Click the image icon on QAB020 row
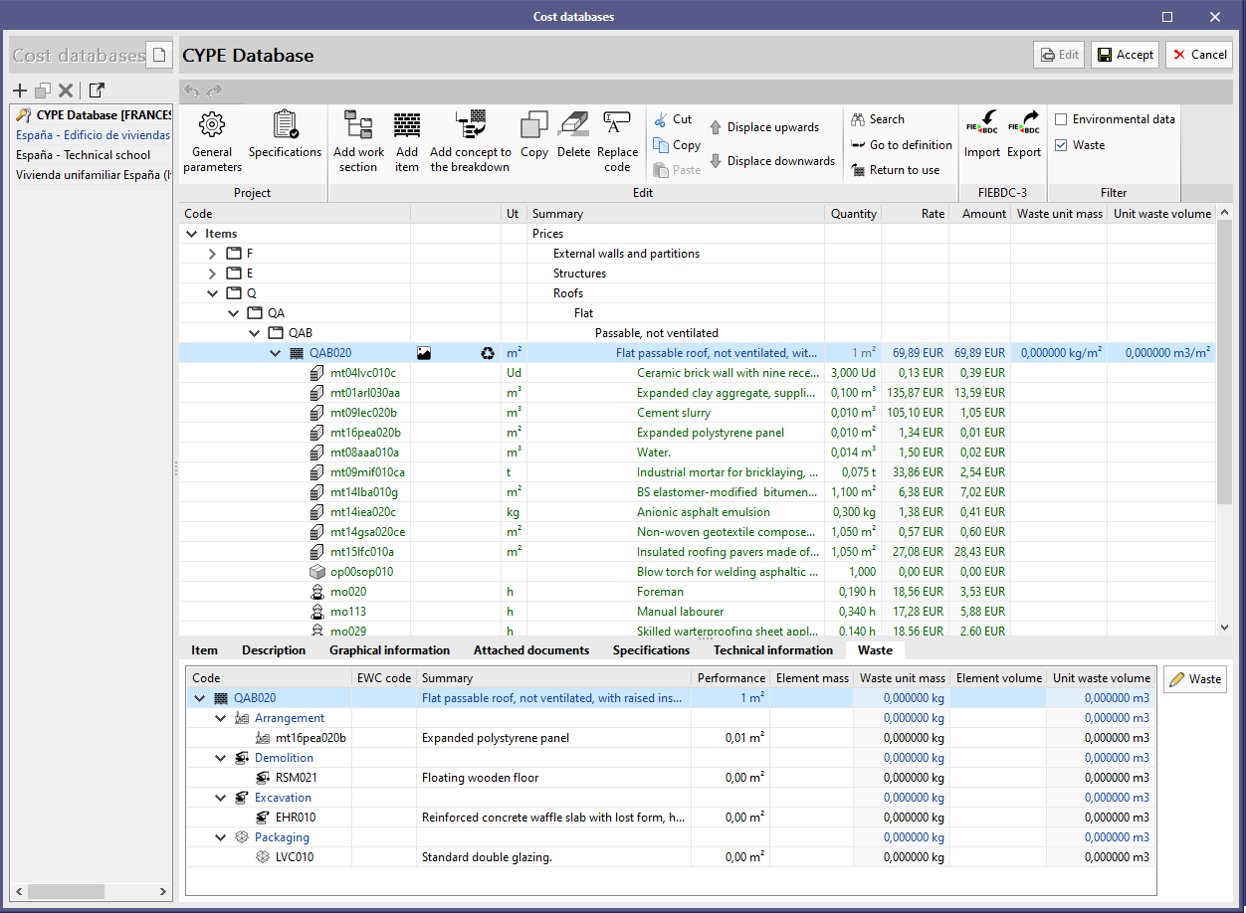The width and height of the screenshot is (1246, 913). click(424, 353)
